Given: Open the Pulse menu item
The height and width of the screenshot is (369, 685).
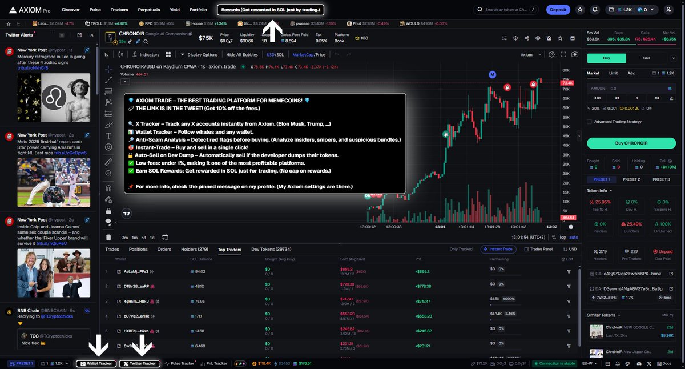Looking at the screenshot, I should coord(95,10).
